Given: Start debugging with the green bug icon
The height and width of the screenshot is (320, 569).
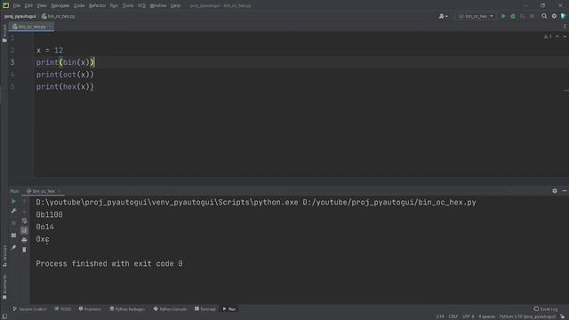Looking at the screenshot, I should pos(513,16).
